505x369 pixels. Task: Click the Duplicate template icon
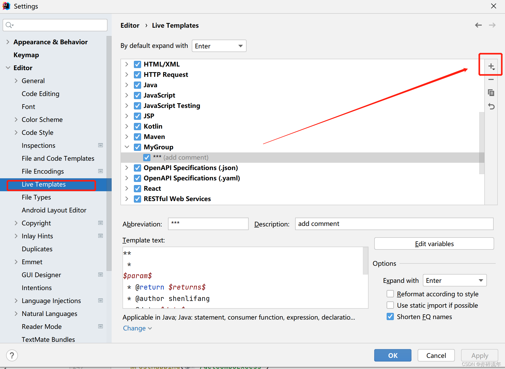pos(491,93)
